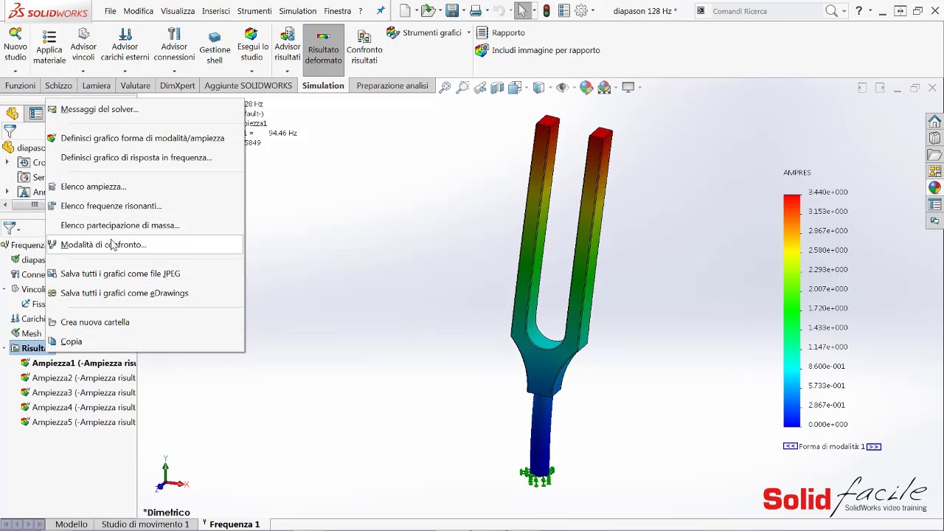Click the Rapporto button

(x=501, y=32)
